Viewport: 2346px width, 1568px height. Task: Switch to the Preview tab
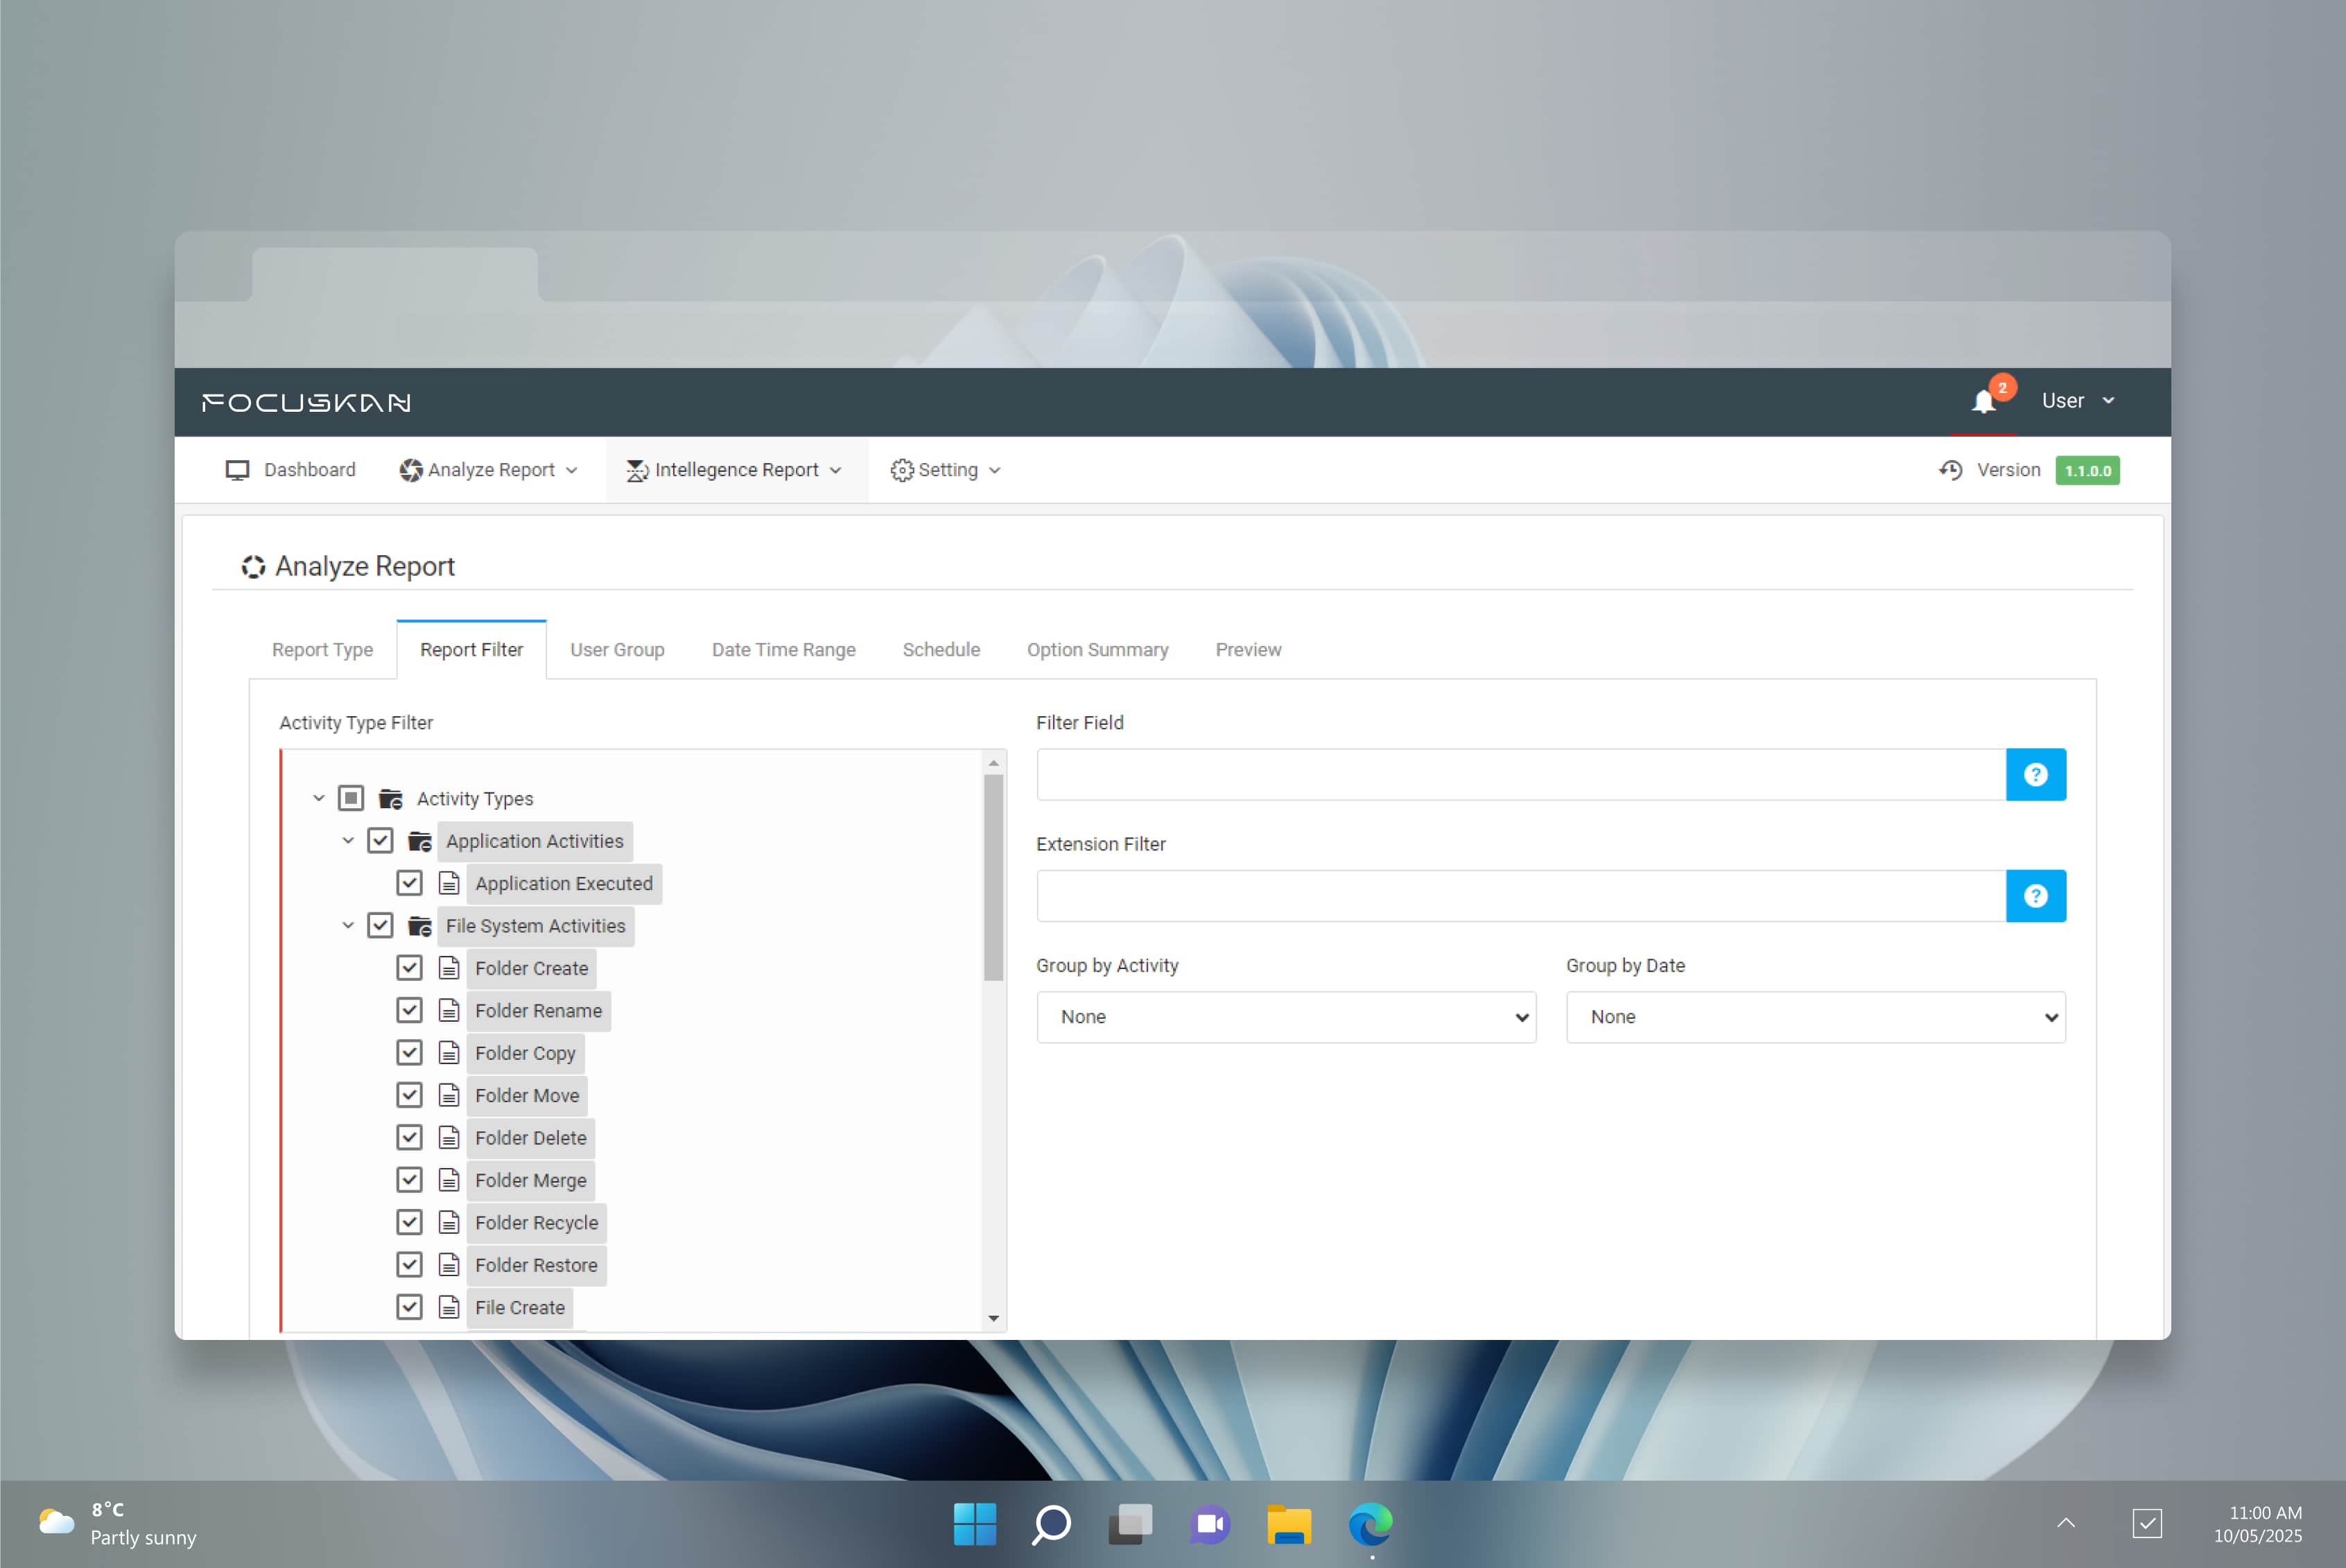tap(1248, 650)
